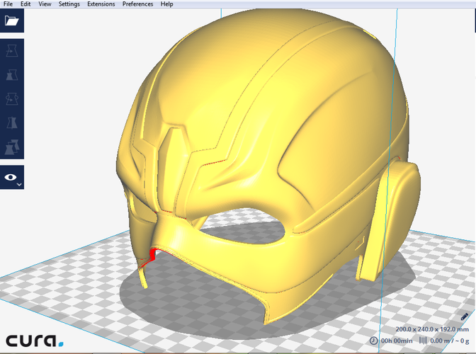
Task: Open Per Model Settings tool
Action: click(x=12, y=147)
